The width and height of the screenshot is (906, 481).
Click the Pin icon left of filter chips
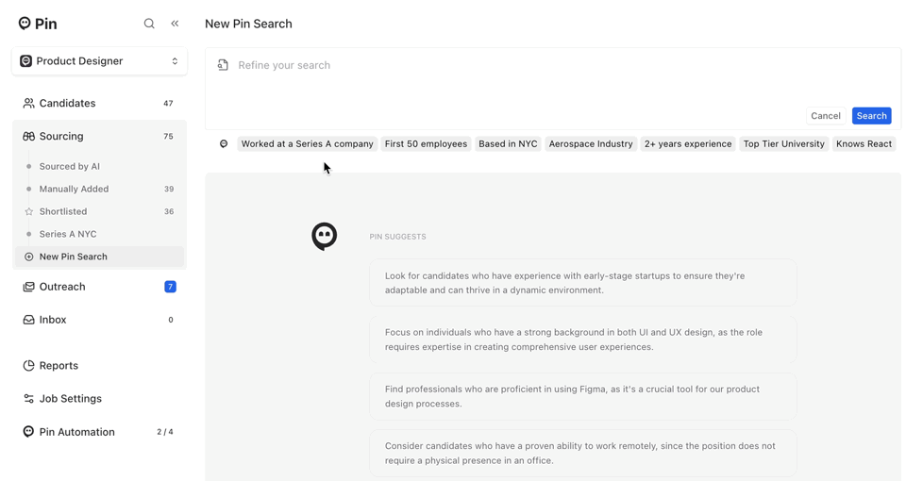tap(224, 144)
